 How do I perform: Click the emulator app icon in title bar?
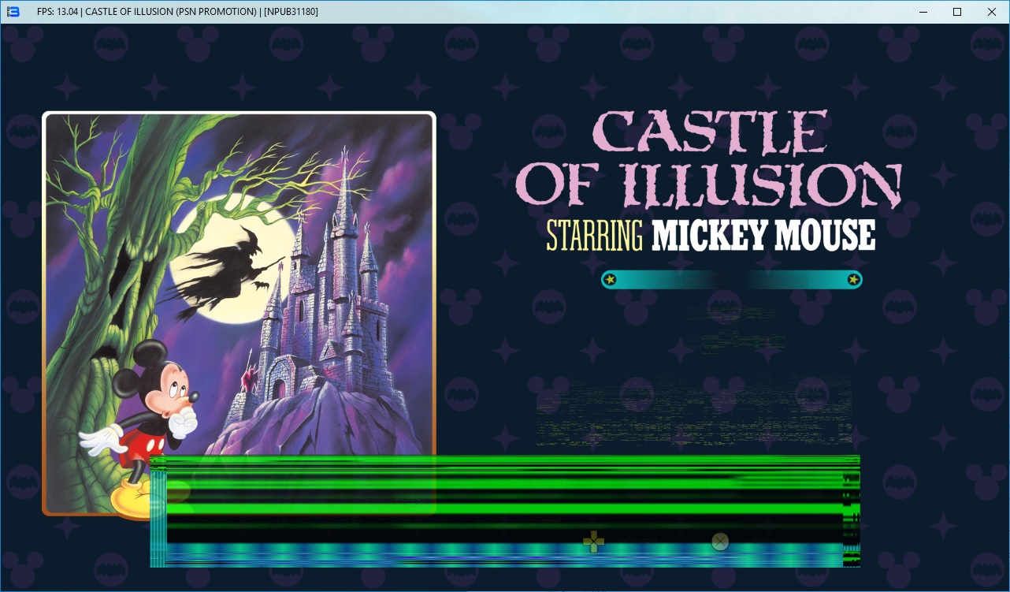point(13,12)
